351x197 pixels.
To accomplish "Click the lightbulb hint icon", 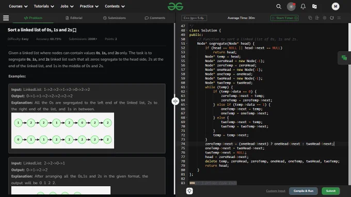I will pyautogui.click(x=189, y=191).
